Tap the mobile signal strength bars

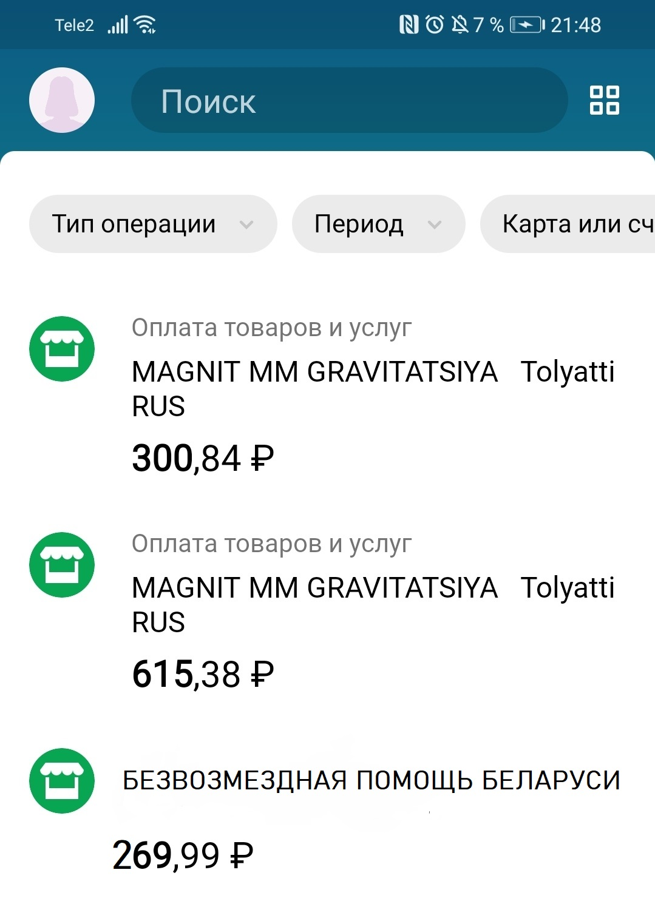(118, 25)
